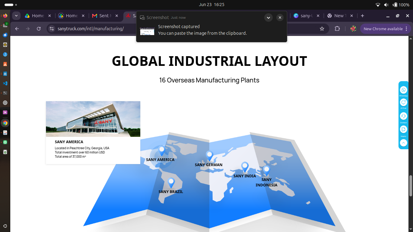The height and width of the screenshot is (232, 413).
Task: Close the sany- tab
Action: click(318, 16)
